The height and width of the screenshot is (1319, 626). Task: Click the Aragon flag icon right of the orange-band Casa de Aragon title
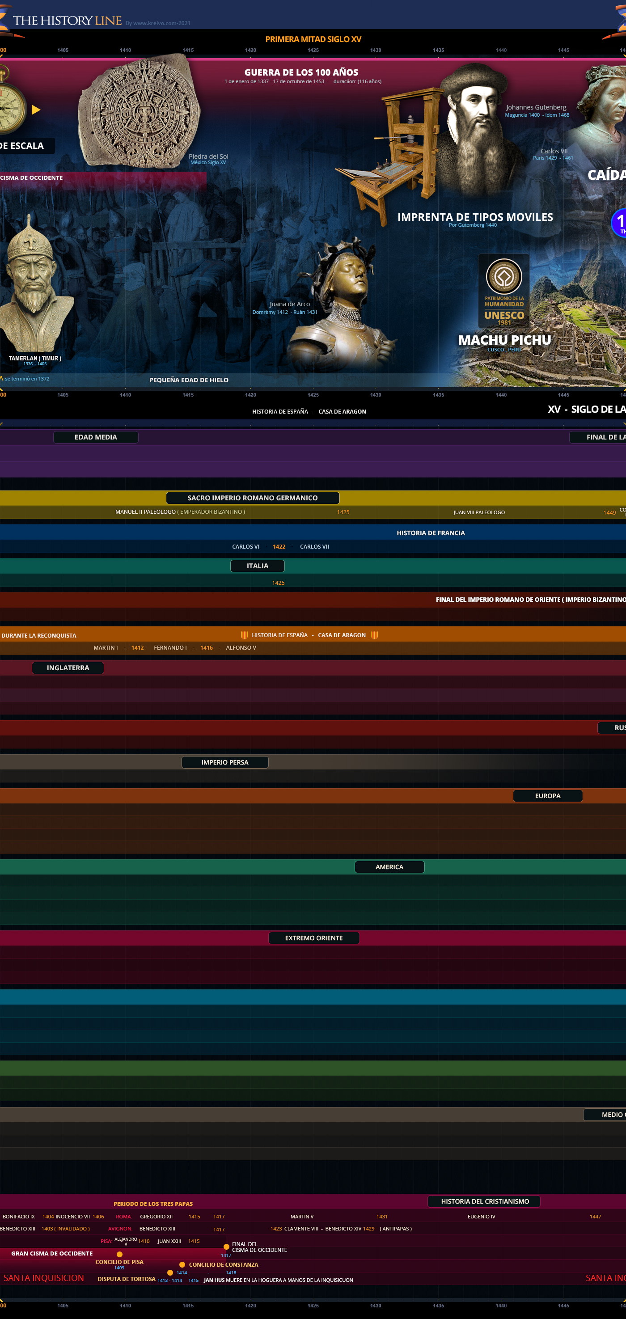(x=374, y=635)
